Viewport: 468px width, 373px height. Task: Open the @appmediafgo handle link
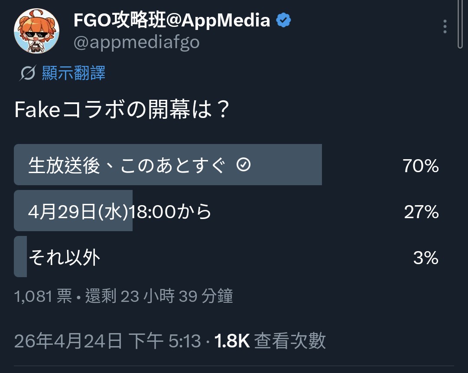[136, 43]
